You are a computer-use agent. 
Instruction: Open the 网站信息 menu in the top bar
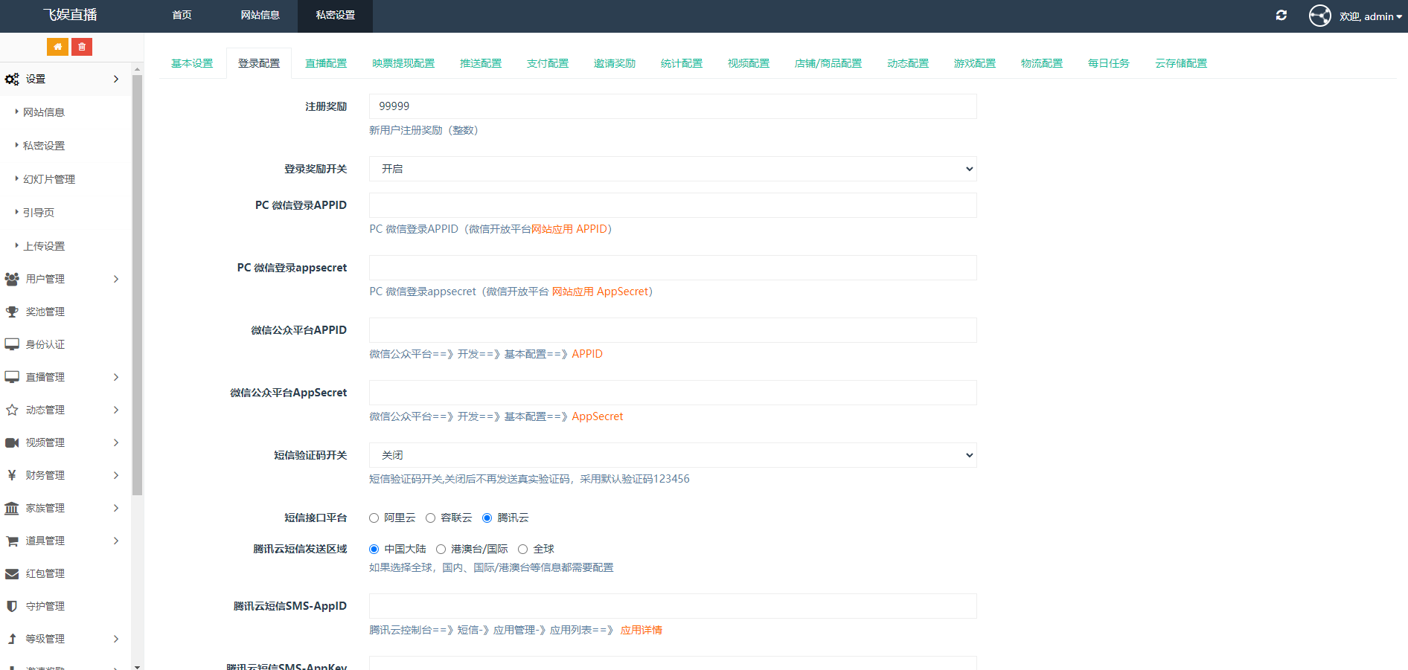pyautogui.click(x=260, y=16)
